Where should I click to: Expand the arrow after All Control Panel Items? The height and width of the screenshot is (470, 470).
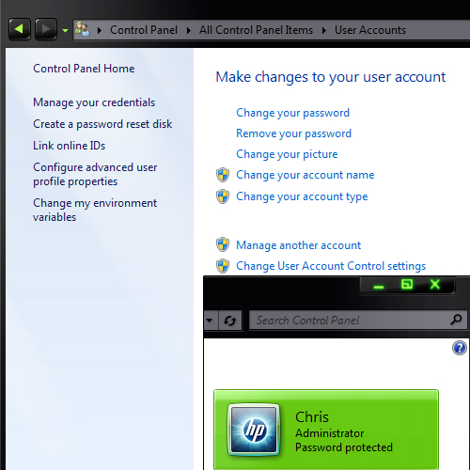324,30
